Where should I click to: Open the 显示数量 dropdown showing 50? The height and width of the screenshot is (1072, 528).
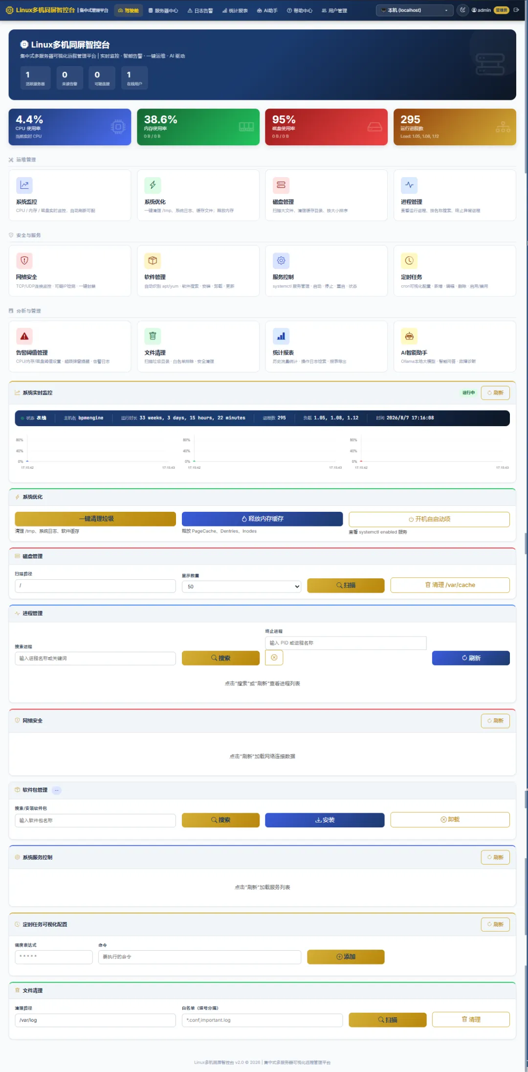point(242,586)
